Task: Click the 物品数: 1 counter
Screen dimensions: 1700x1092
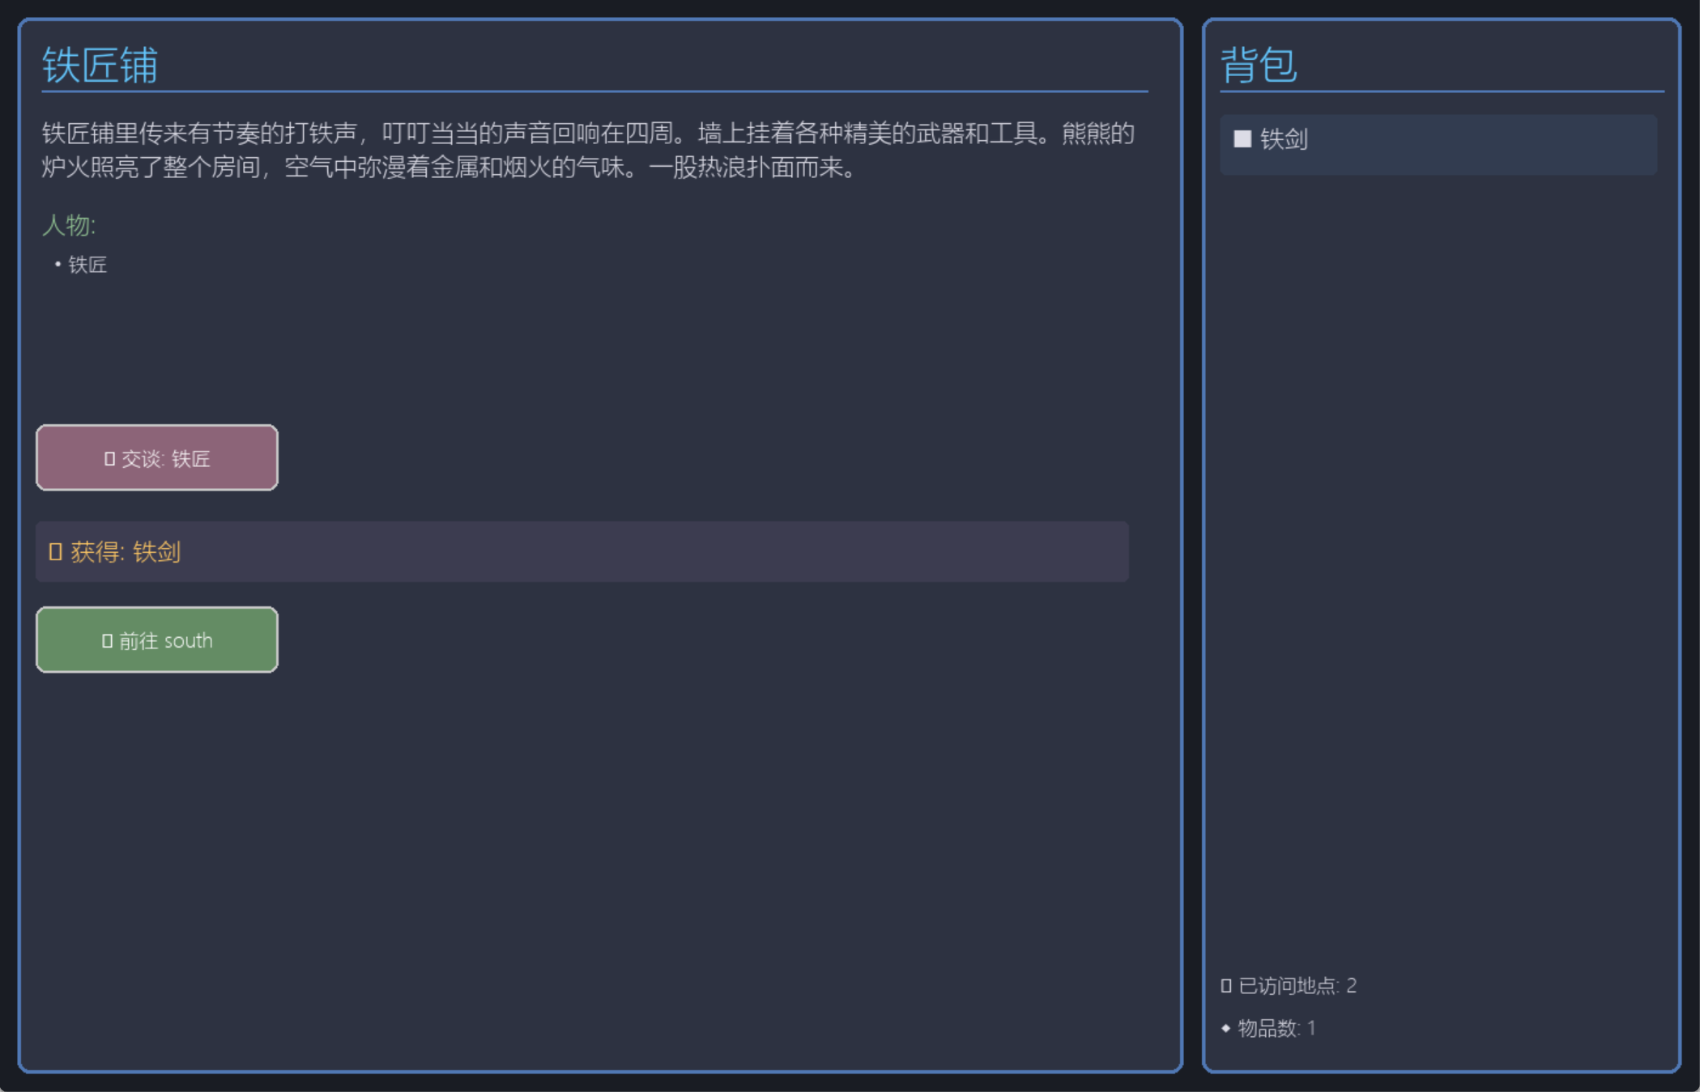Action: pyautogui.click(x=1276, y=1028)
